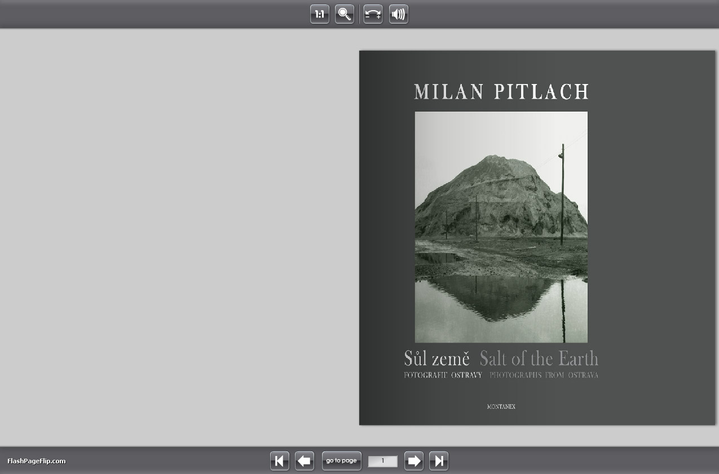719x474 pixels.
Task: Focus the page number input field
Action: 383,461
